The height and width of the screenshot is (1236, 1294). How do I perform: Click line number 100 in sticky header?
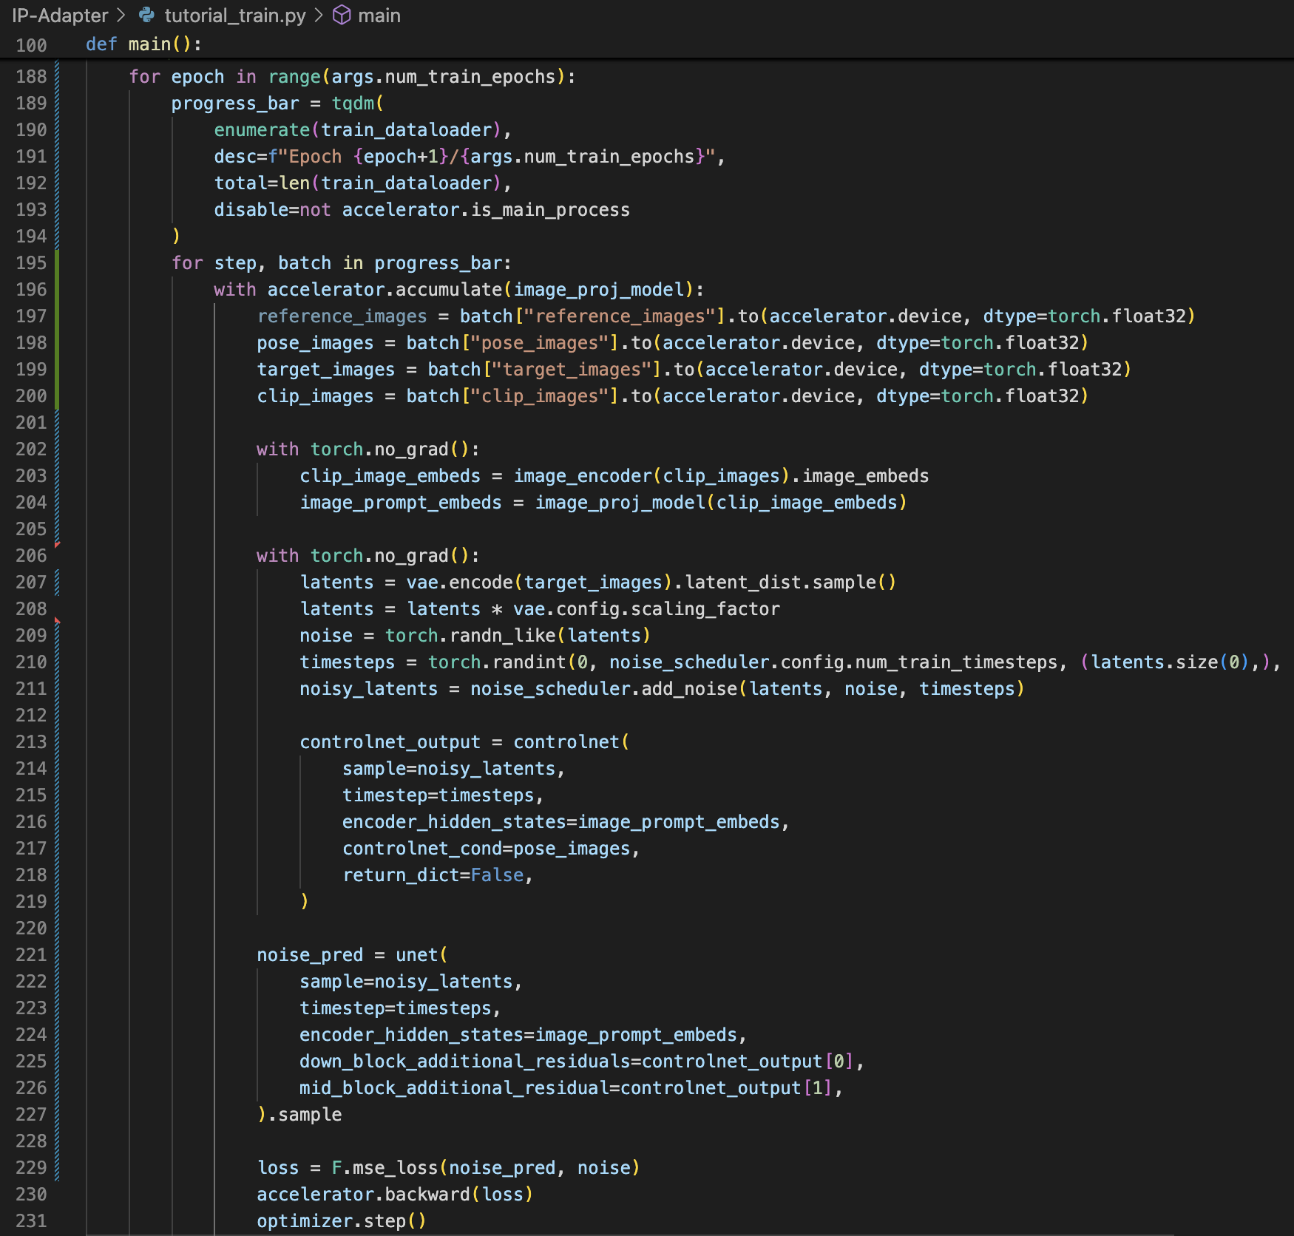click(x=31, y=45)
